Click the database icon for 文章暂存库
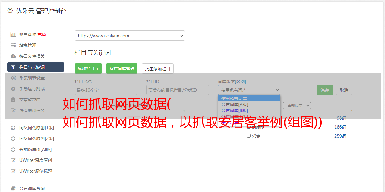Image resolution: width=385 pixels, height=192 pixels. point(13,100)
